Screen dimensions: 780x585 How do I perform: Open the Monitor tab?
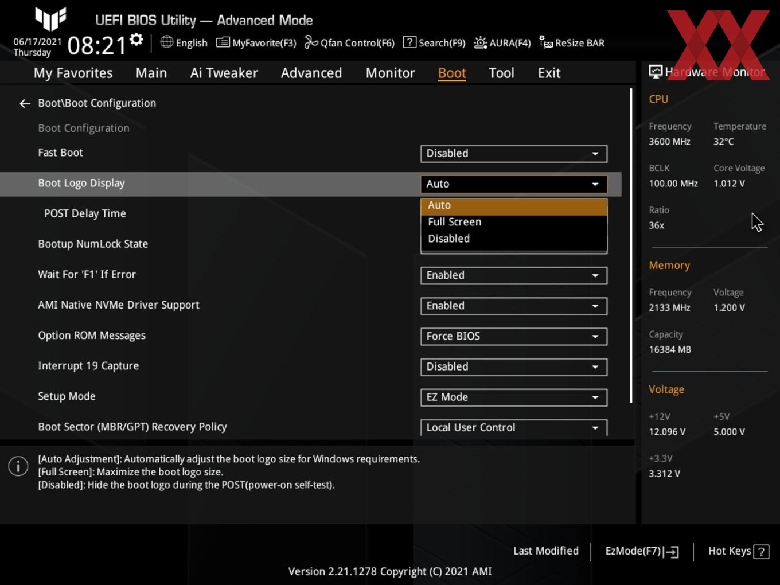pos(390,73)
